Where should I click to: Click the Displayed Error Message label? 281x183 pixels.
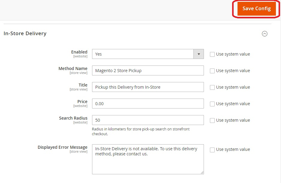(x=62, y=147)
